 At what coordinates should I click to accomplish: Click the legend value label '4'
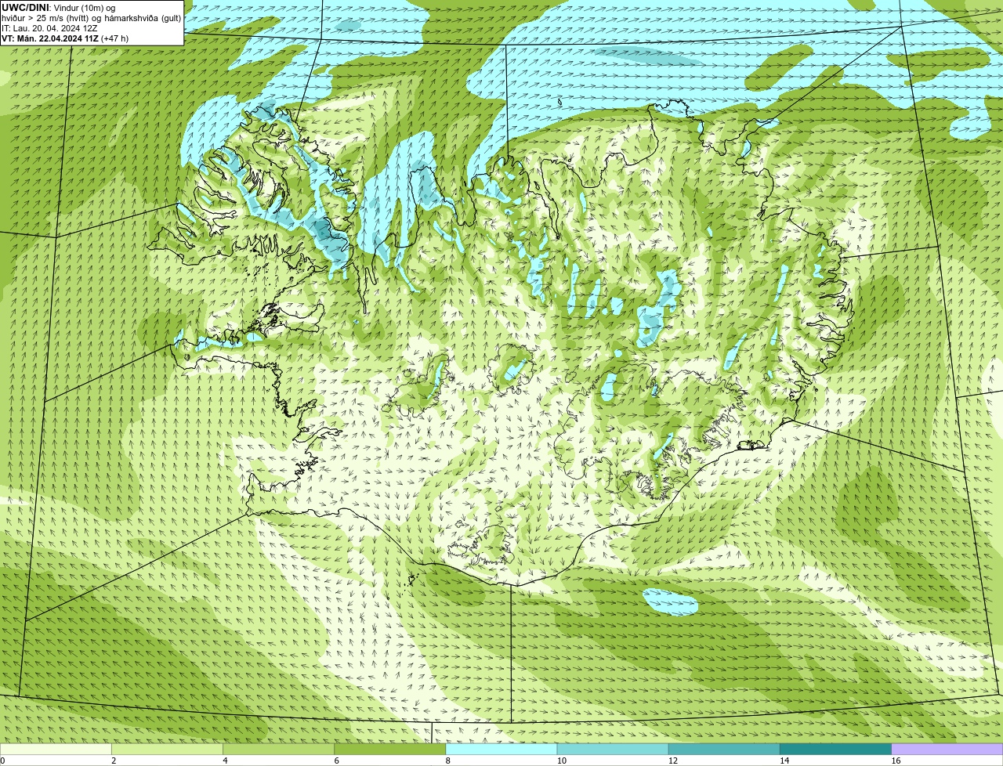[225, 761]
